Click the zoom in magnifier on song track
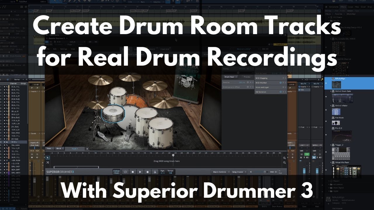 click(285, 158)
